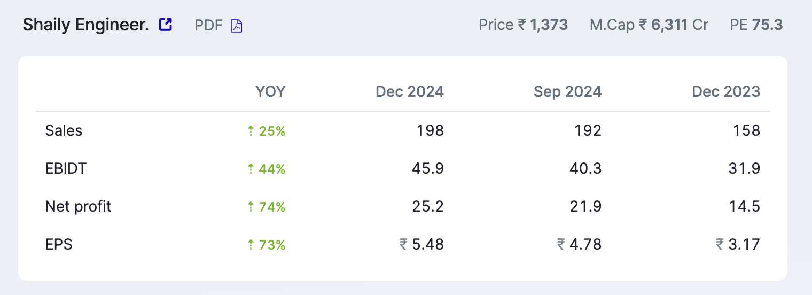Click the EPS green up arrow

pyautogui.click(x=251, y=245)
